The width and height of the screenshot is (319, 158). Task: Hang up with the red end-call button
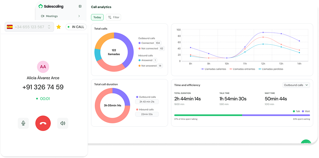(x=43, y=123)
